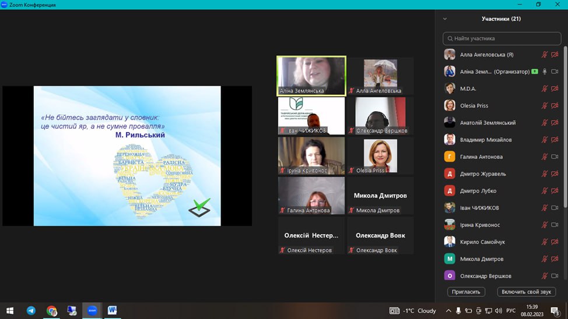Click avatar of Olesia Priss in list
This screenshot has width=568, height=319.
tap(450, 105)
